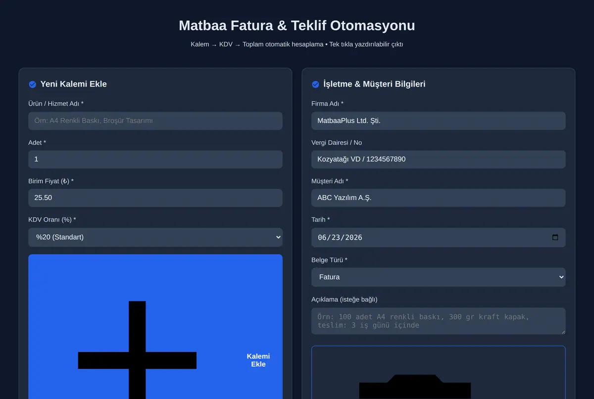Viewport: 594px width, 399px height.
Task: Click the Kalemi Ekle button with the plus icon
Action: pos(155,327)
